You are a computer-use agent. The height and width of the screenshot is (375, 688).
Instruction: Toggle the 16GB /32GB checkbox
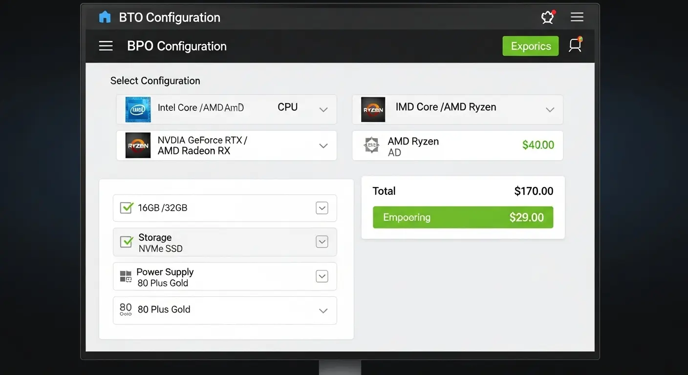click(127, 208)
